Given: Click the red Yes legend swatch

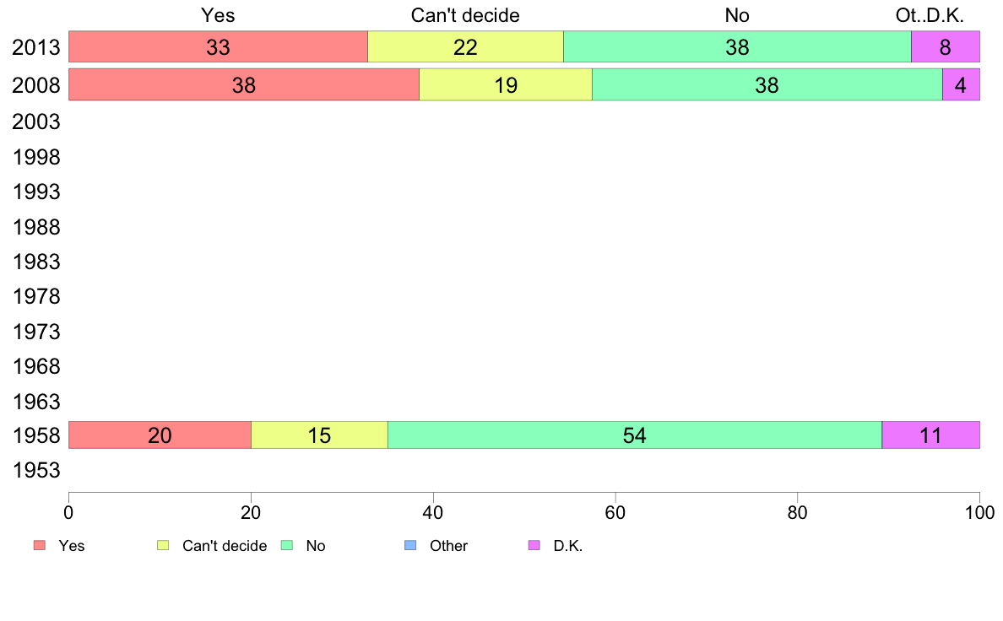Looking at the screenshot, I should coord(39,546).
